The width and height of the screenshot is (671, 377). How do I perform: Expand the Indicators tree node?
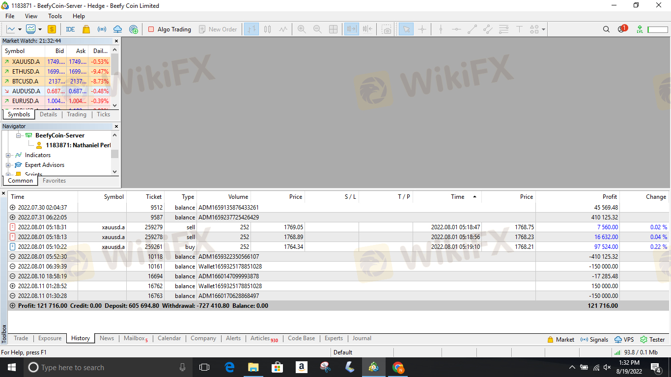point(8,155)
